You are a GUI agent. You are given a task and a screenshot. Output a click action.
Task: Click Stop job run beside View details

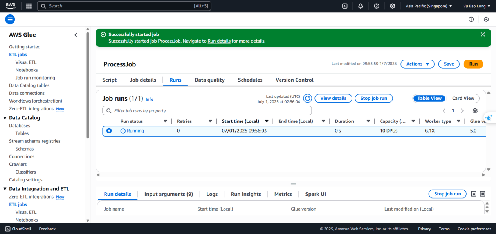tap(374, 98)
